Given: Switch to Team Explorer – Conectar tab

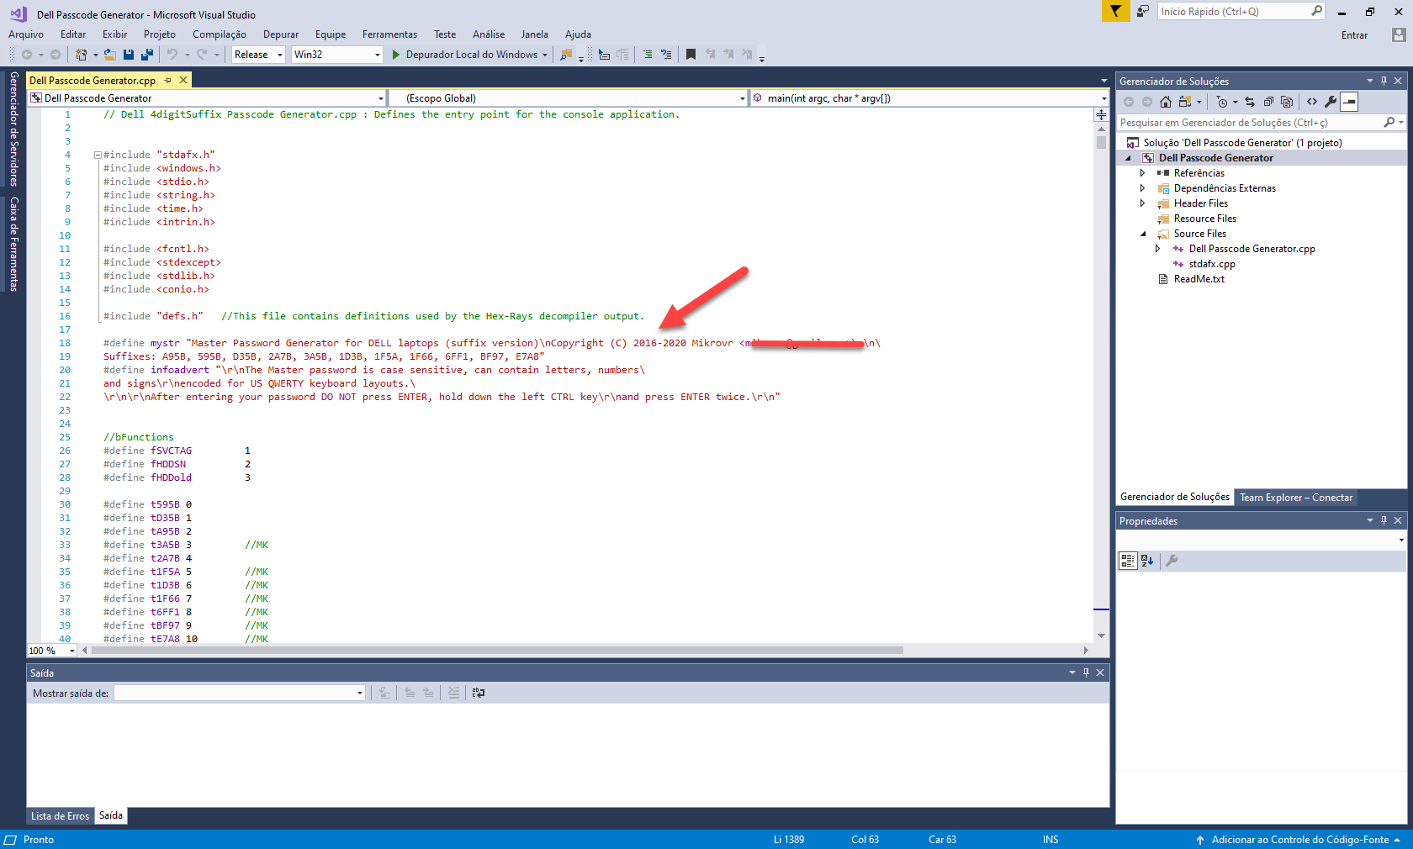Looking at the screenshot, I should point(1296,498).
